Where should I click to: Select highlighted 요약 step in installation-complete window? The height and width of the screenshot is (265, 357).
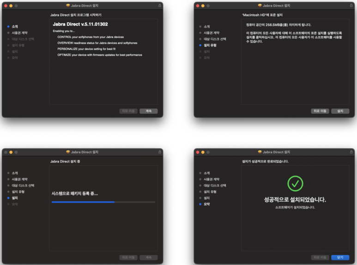[x=207, y=204]
